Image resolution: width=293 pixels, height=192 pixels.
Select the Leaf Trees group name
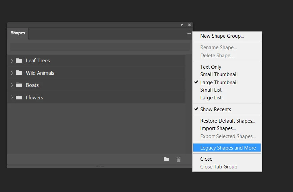[38, 61]
